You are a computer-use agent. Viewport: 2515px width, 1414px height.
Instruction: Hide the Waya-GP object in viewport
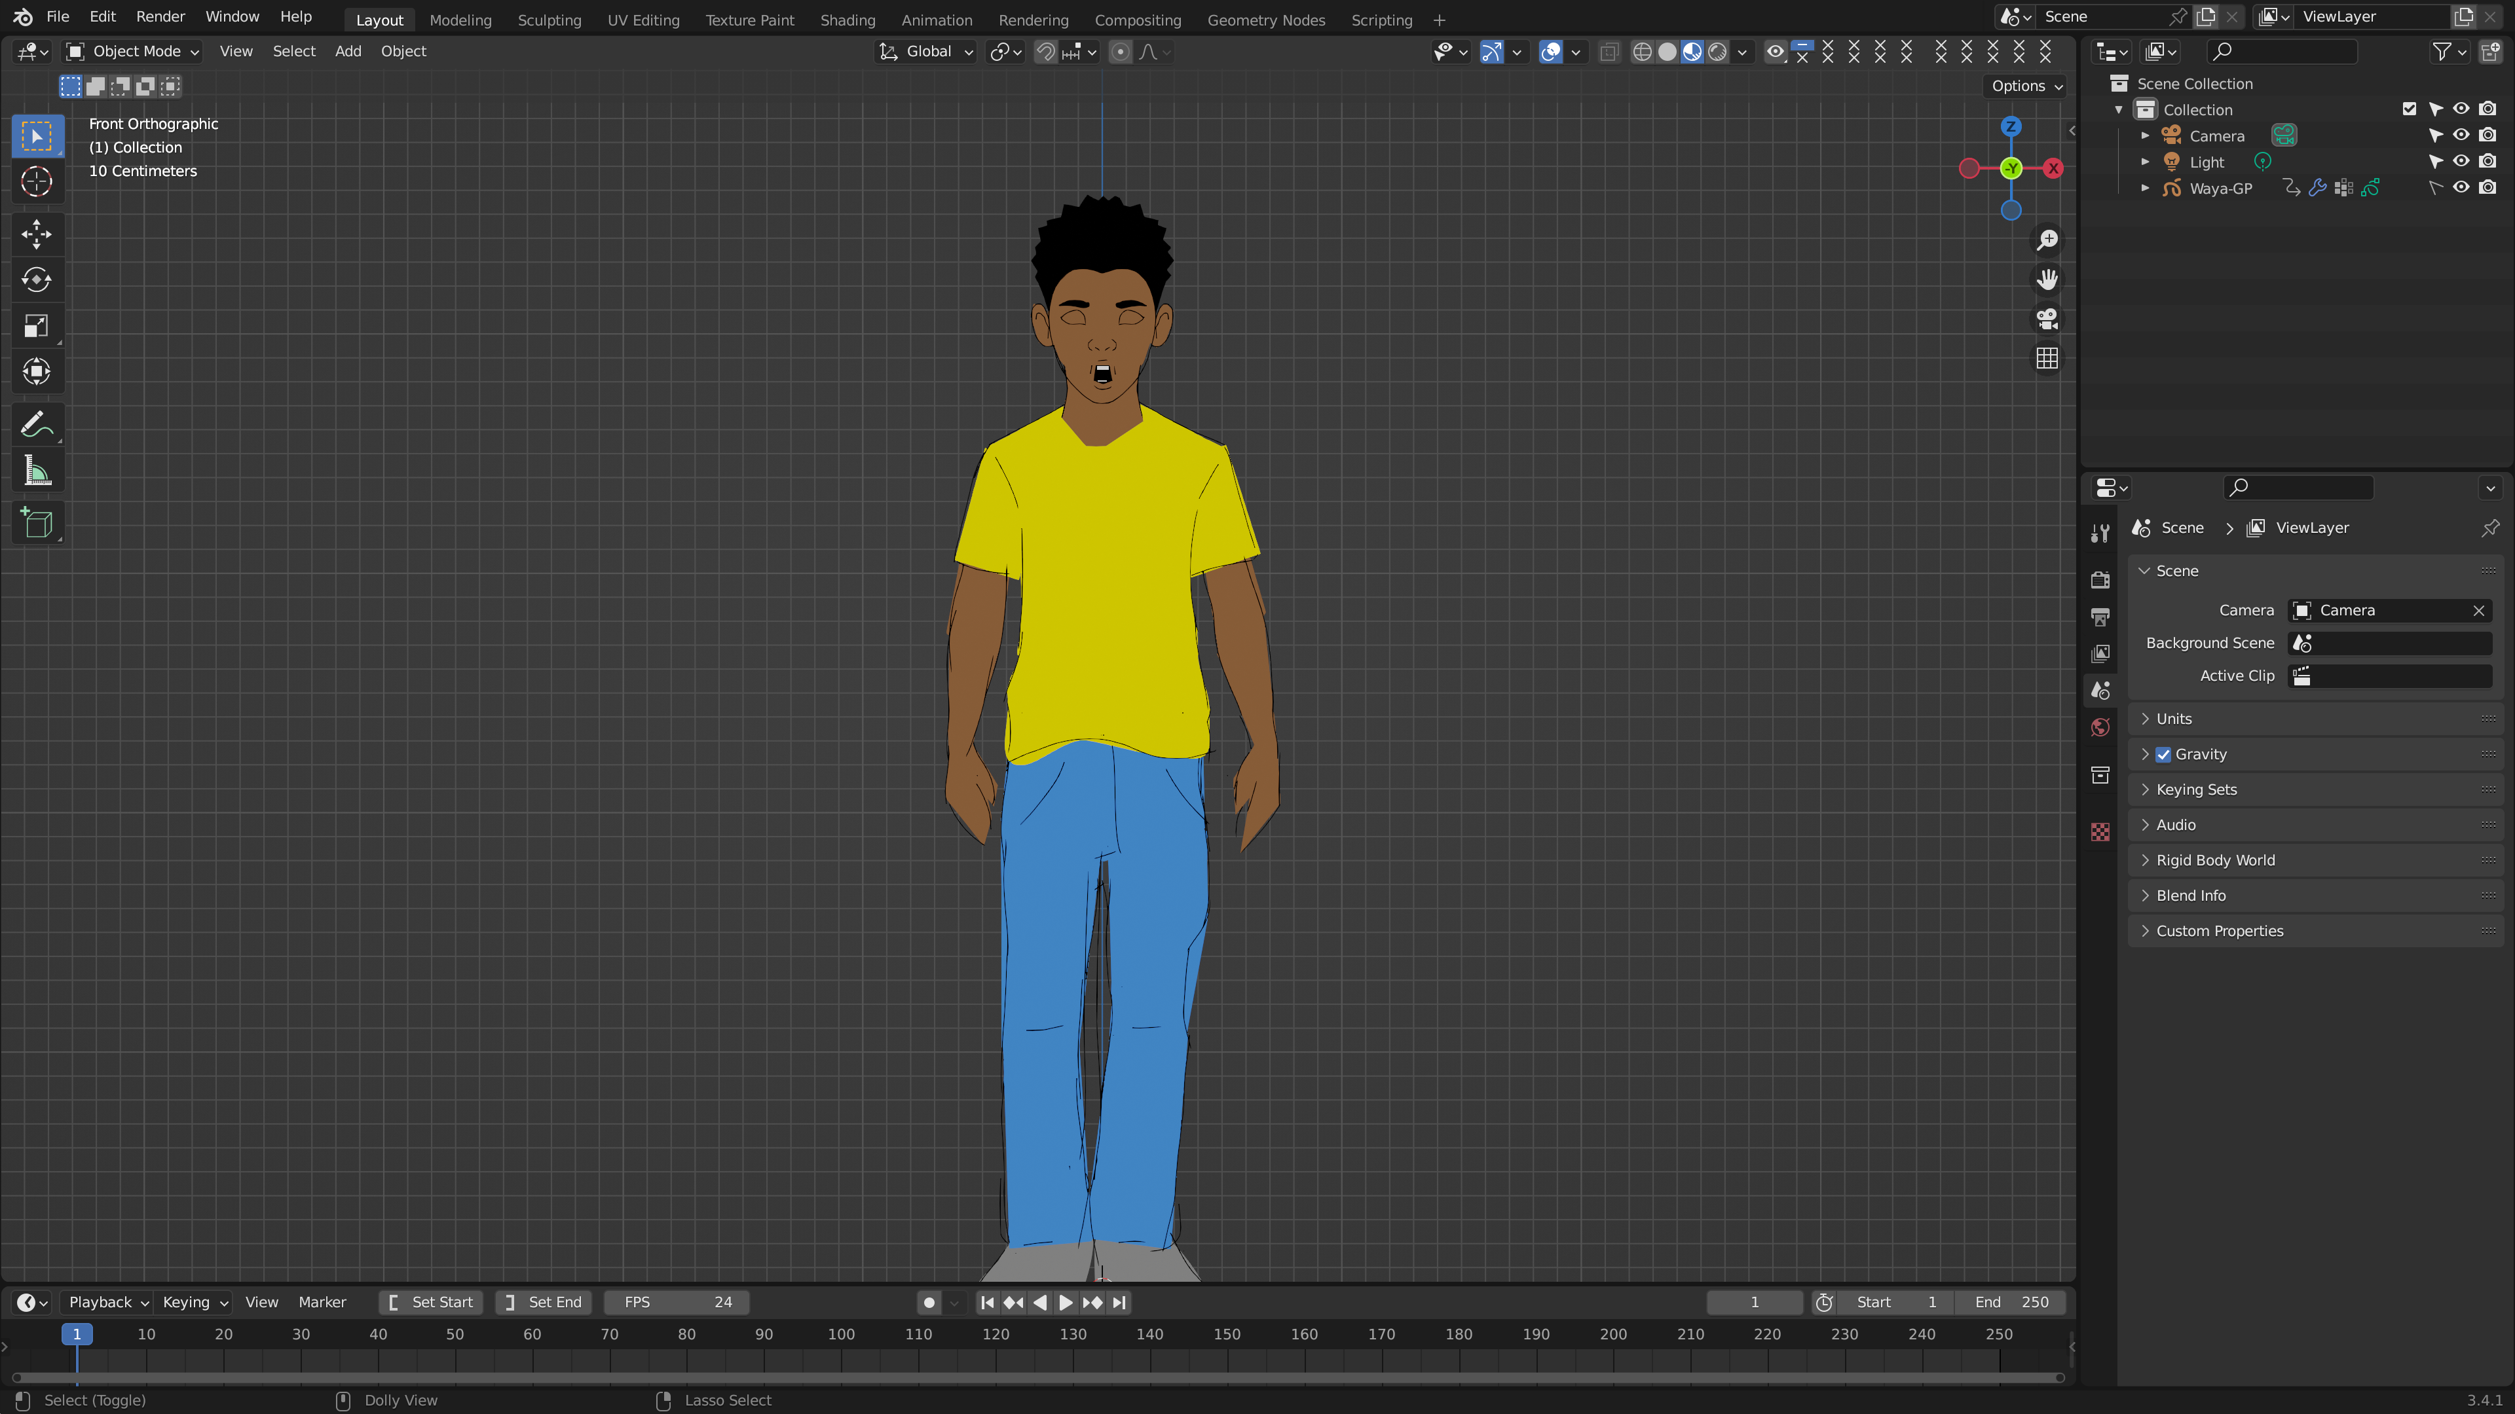2461,187
